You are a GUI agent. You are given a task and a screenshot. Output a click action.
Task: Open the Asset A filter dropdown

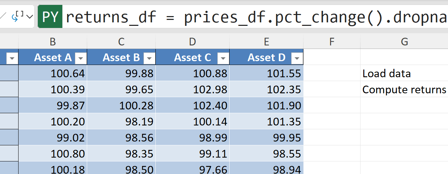[x=81, y=58]
